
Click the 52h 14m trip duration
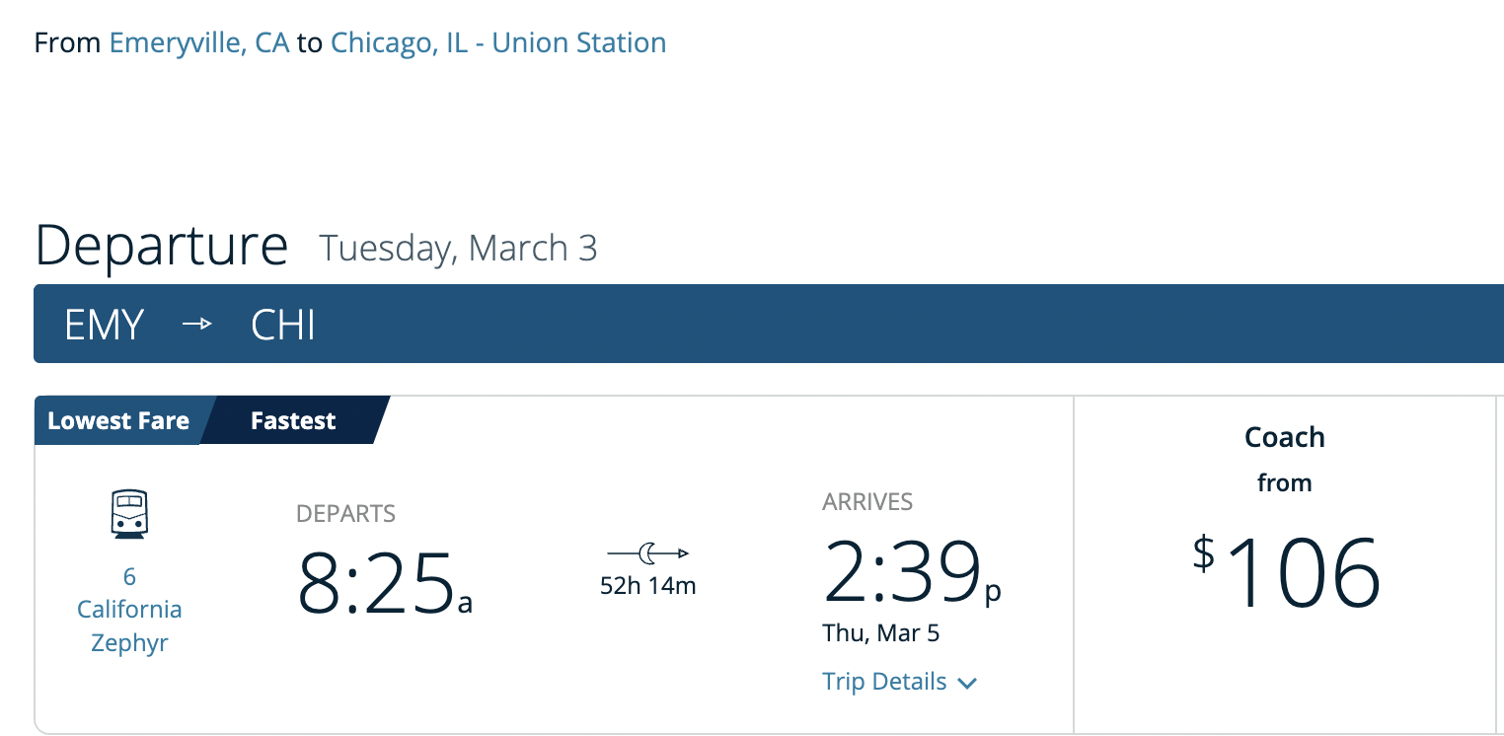click(x=648, y=586)
